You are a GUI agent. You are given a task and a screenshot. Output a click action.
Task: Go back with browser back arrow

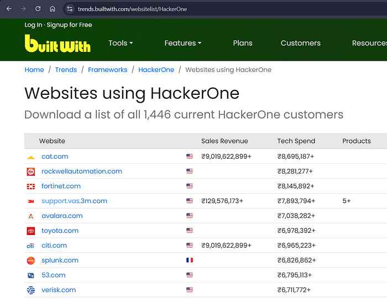coord(9,9)
